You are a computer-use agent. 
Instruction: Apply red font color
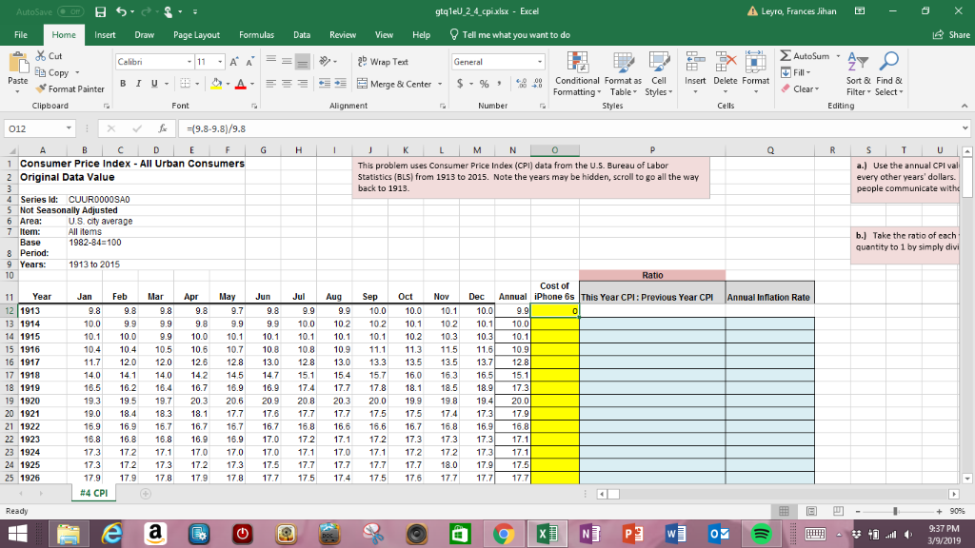241,84
